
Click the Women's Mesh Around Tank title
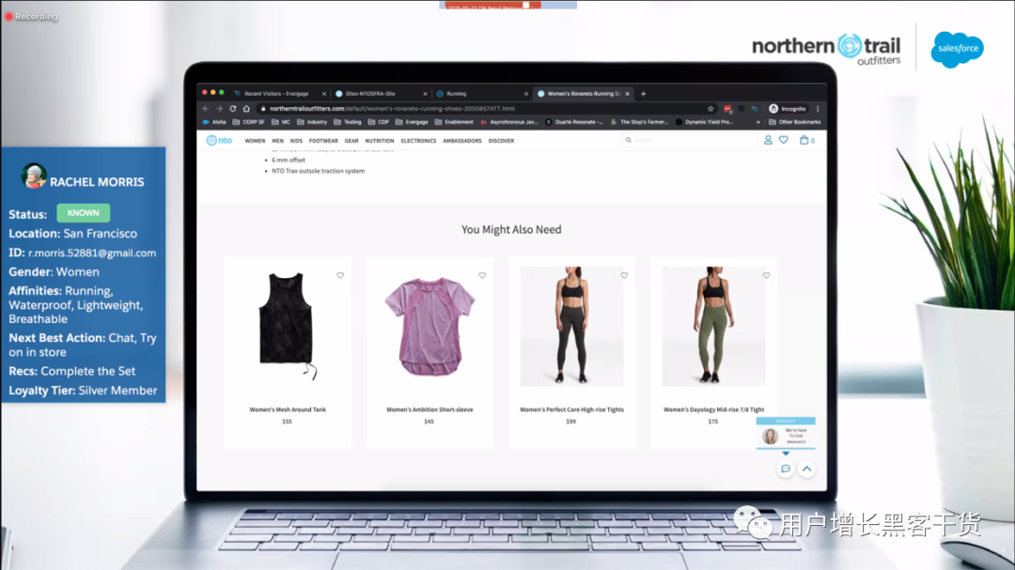pyautogui.click(x=288, y=409)
